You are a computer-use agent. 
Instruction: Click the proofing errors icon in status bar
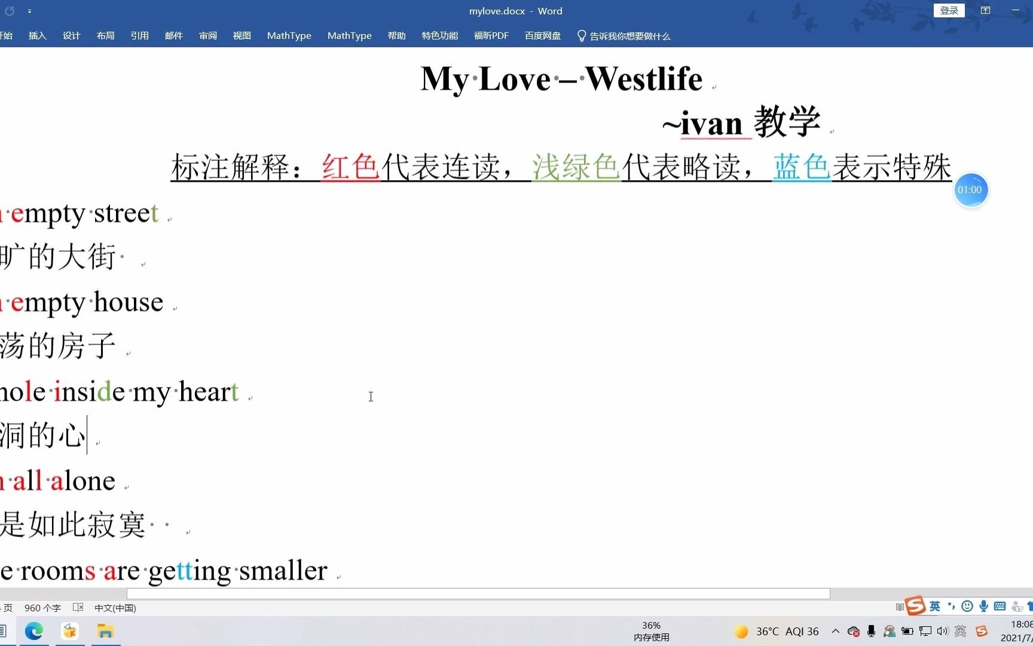click(x=78, y=608)
